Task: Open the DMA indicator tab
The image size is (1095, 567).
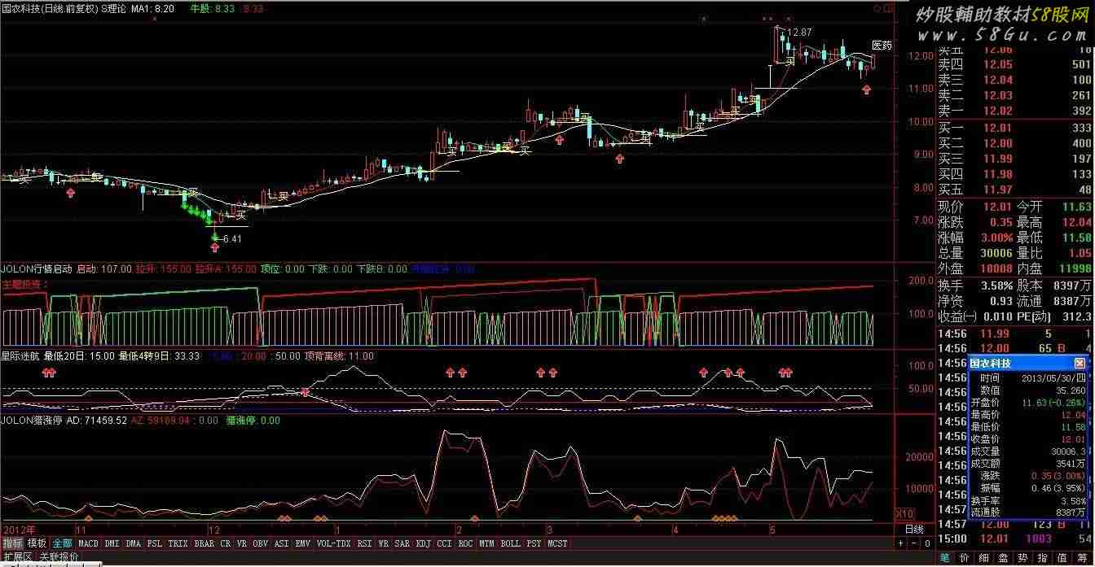Action: tap(134, 543)
